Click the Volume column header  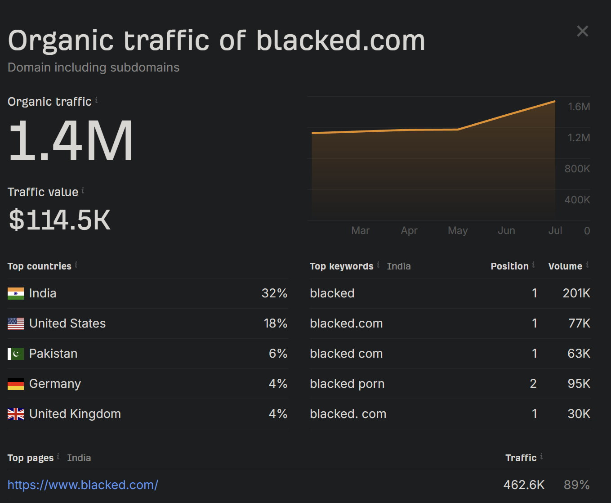tap(565, 266)
